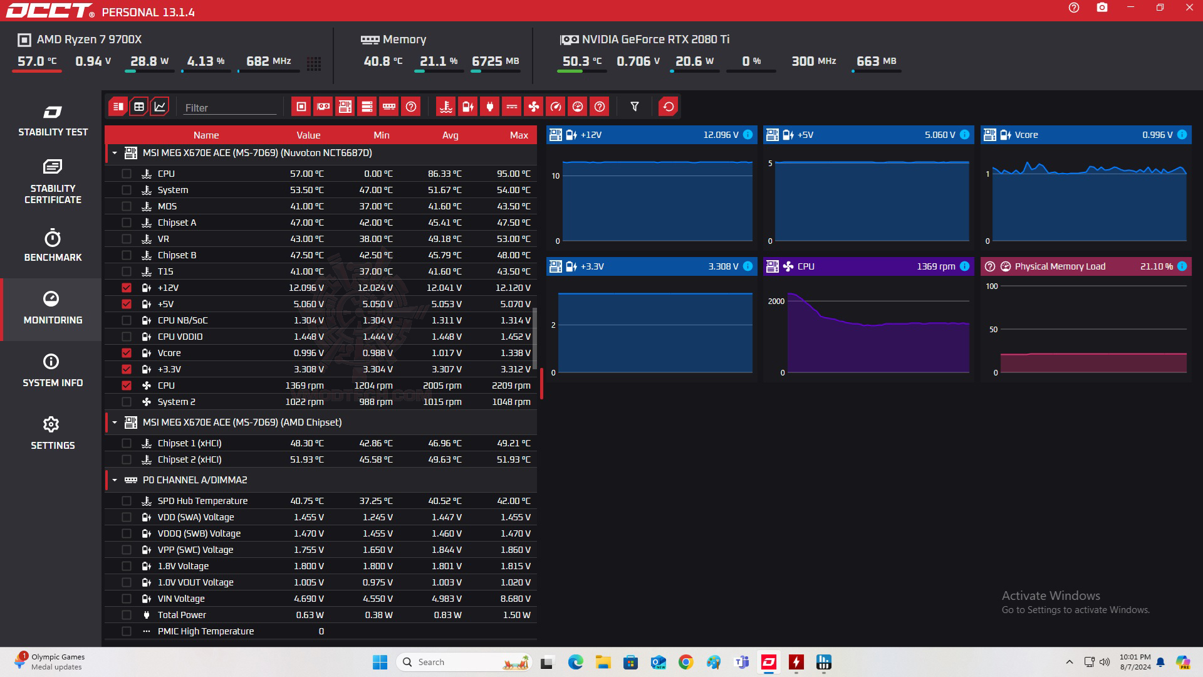This screenshot has height=677, width=1203.
Task: Toggle the GPU devices filter icon
Action: pyautogui.click(x=323, y=107)
